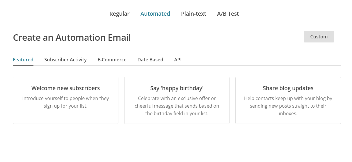The width and height of the screenshot is (352, 162).
Task: Choose the Welcome new subscribers title
Action: (x=65, y=88)
